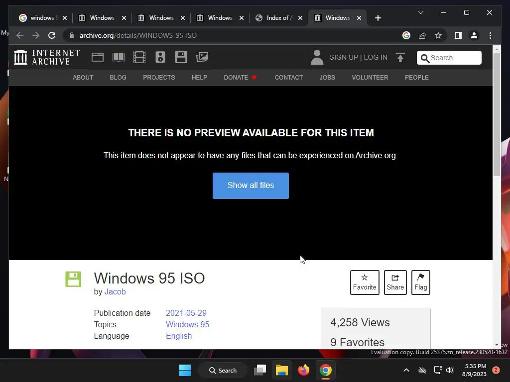Open the Web (Wayback Machine) icon
The image size is (510, 382).
98,57
